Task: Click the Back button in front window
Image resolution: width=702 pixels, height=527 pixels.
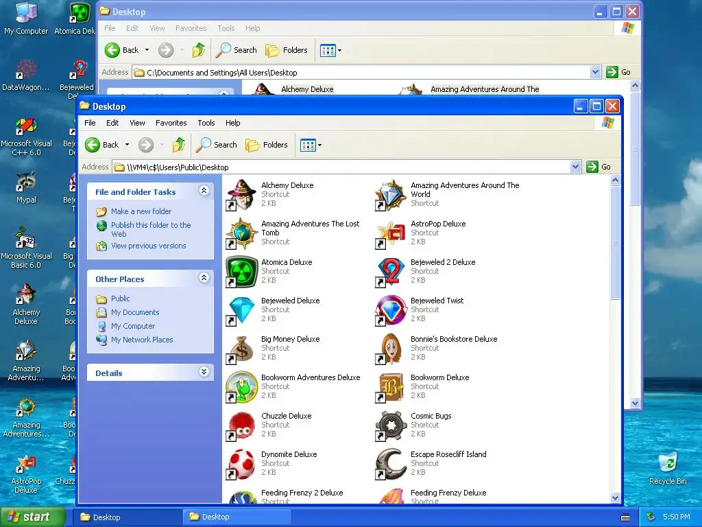Action: 103,145
